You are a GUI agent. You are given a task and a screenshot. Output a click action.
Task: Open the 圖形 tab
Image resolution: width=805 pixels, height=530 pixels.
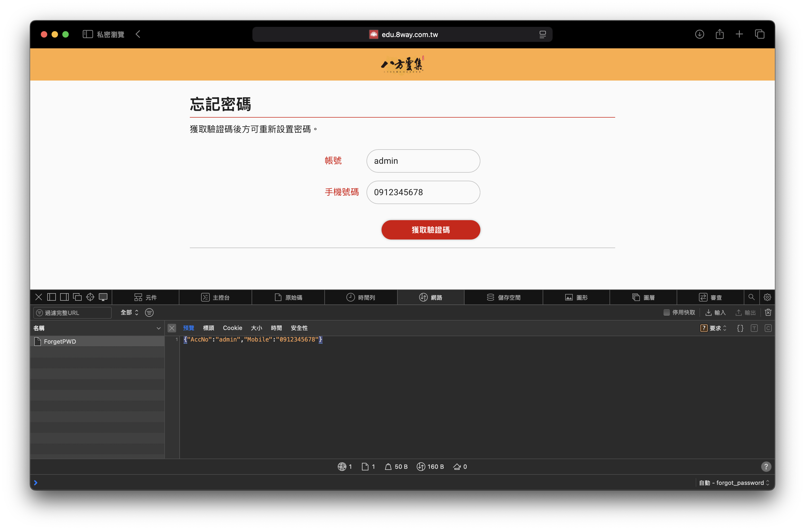[x=576, y=297]
